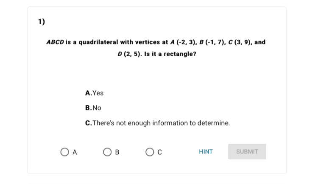The height and width of the screenshot is (184, 318).
Task: Select radio button for option A
Action: coord(64,151)
